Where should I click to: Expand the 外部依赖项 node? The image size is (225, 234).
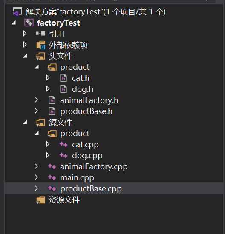pyautogui.click(x=25, y=45)
